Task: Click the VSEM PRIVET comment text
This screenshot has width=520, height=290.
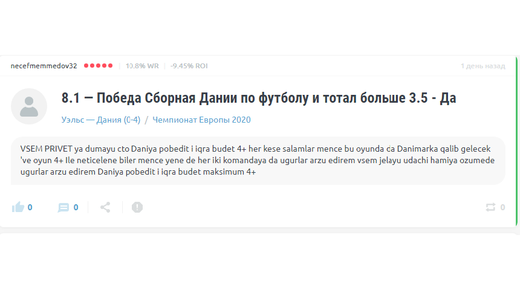Action: pyautogui.click(x=258, y=161)
